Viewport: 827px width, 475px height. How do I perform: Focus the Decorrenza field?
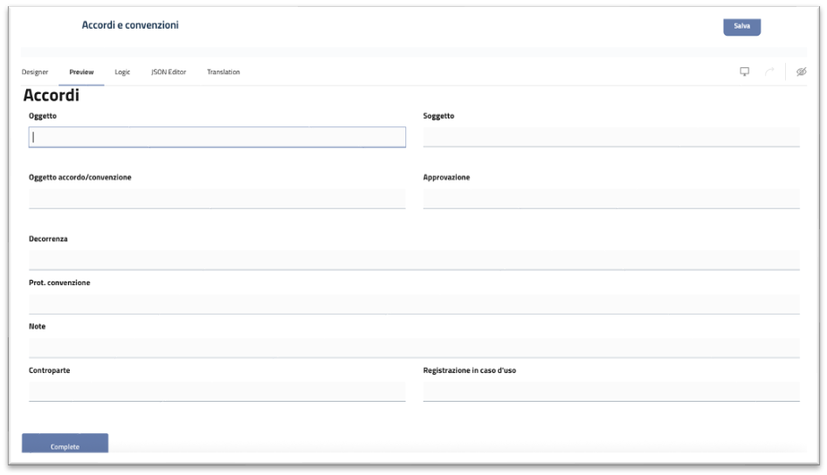[414, 260]
